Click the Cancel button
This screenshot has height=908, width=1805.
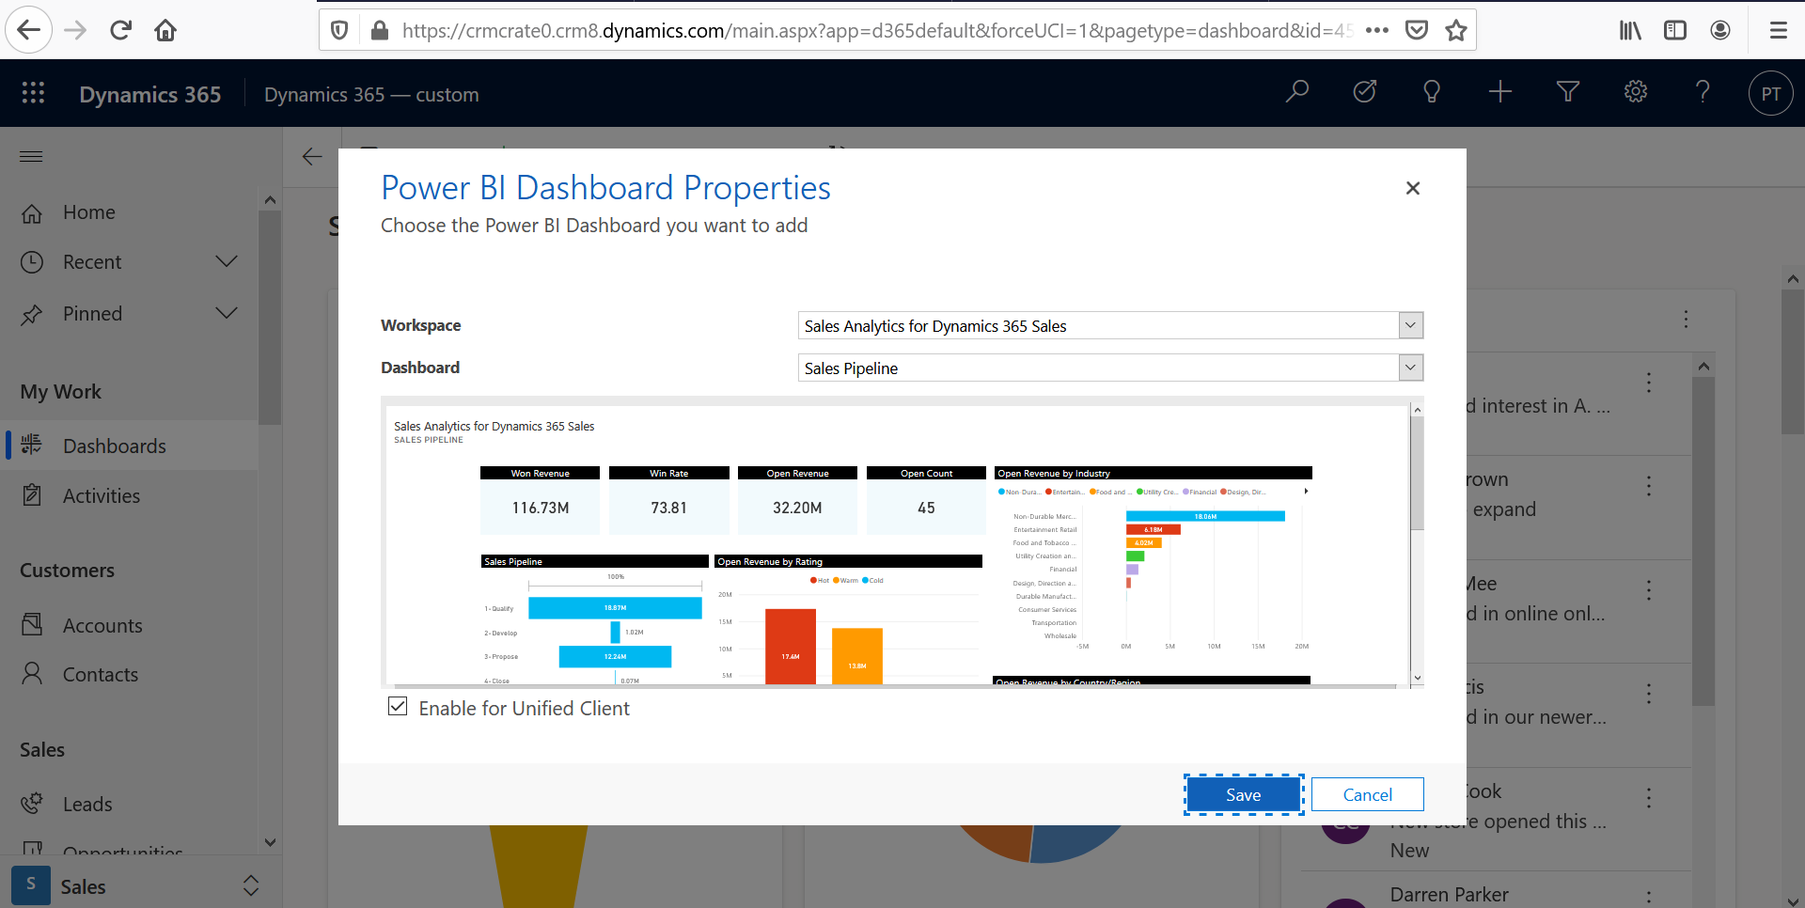tap(1367, 794)
